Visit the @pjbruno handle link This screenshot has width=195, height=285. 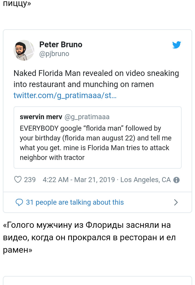click(x=54, y=54)
